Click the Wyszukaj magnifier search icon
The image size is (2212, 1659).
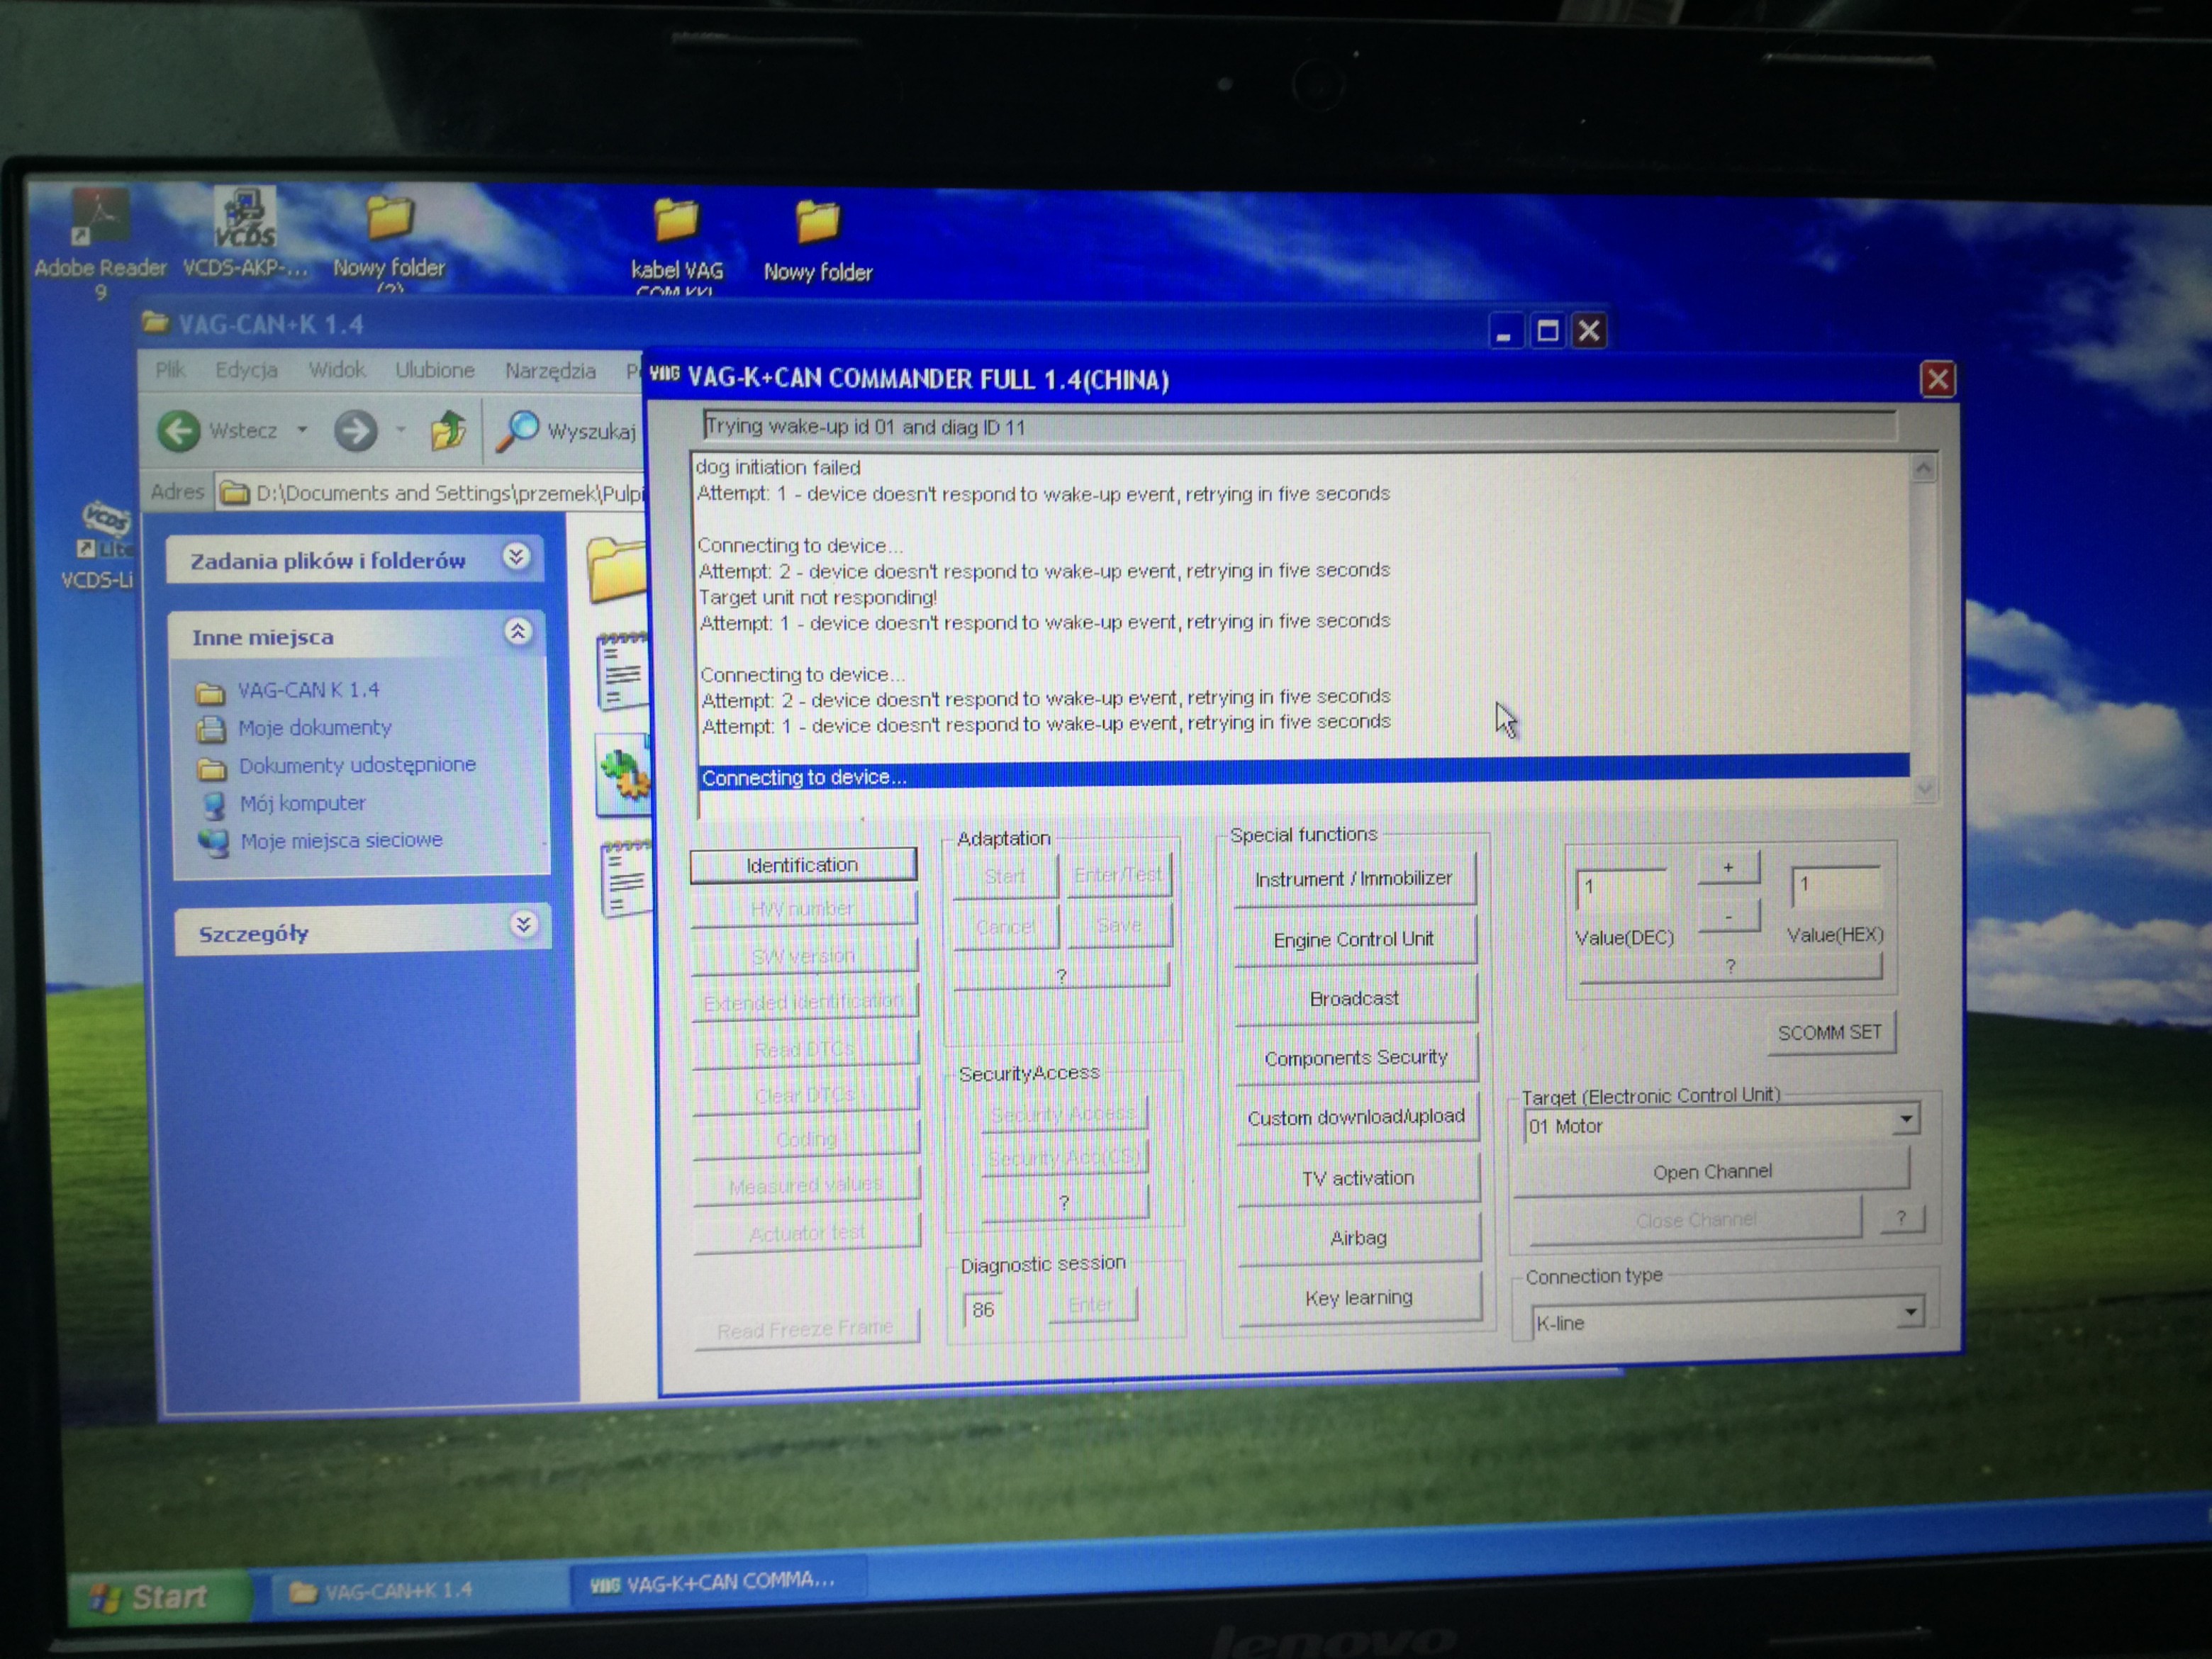click(518, 431)
